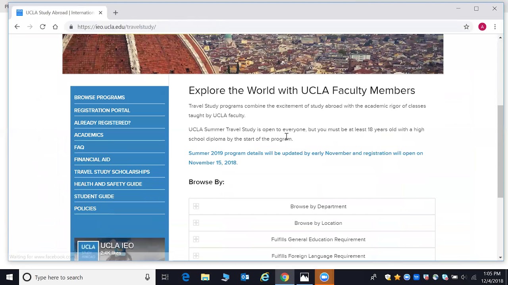
Task: Open HEALTH AND SAFETY GUIDE link
Action: 108,184
